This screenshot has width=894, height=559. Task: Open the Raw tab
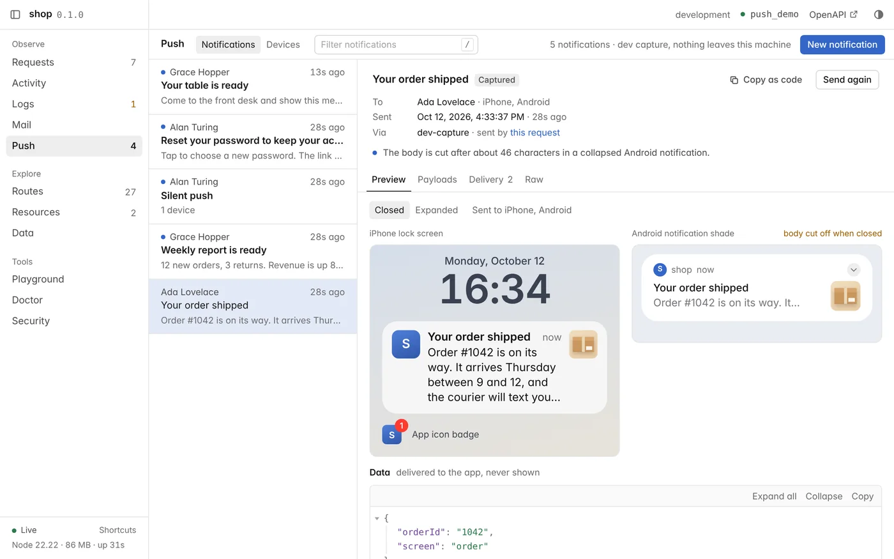point(534,180)
